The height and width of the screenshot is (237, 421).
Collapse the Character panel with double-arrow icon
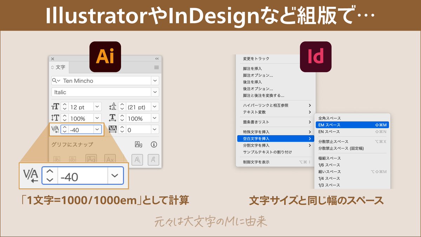(x=157, y=59)
